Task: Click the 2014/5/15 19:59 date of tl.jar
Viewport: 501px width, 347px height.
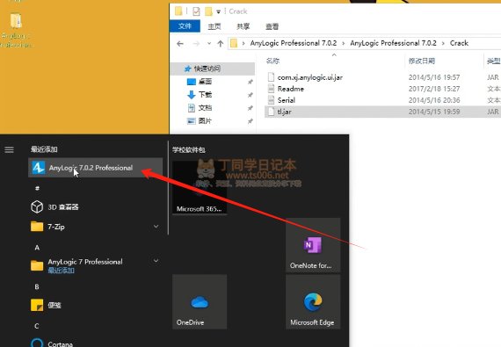Action: click(434, 112)
